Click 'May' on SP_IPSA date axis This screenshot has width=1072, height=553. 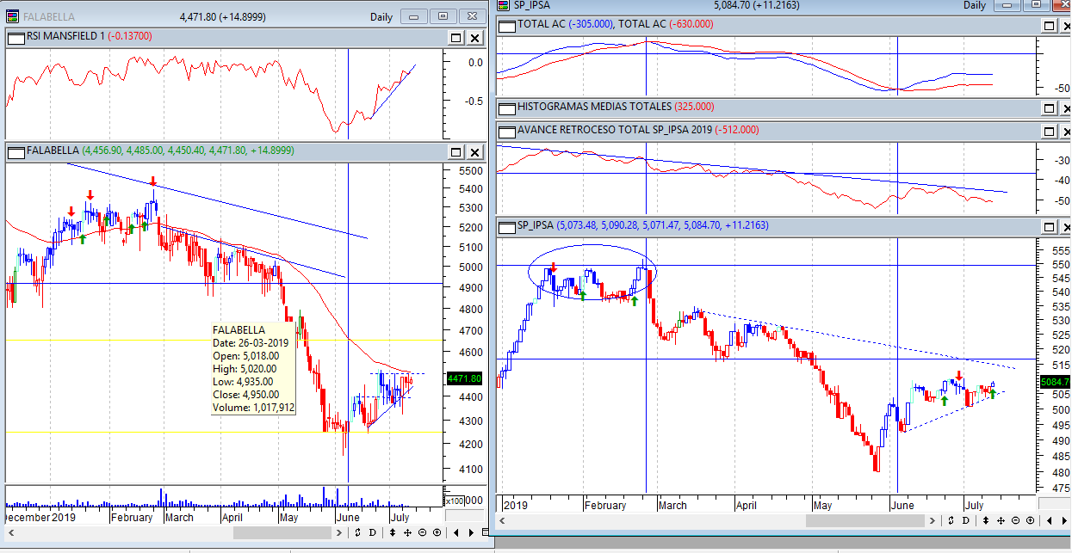coord(824,505)
